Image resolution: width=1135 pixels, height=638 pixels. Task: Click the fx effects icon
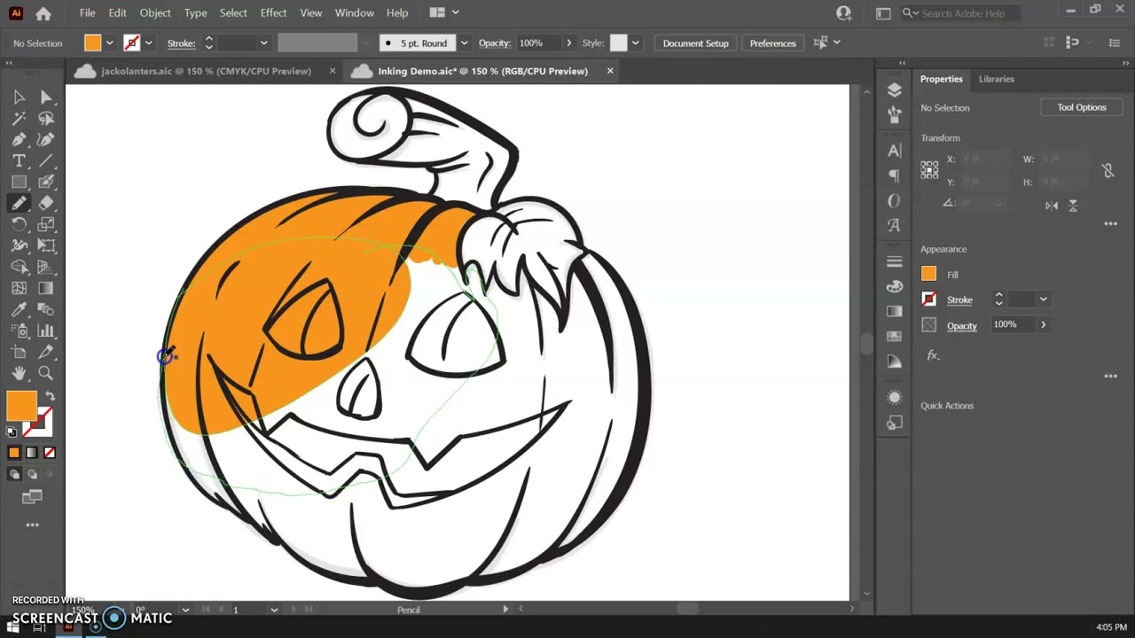932,355
